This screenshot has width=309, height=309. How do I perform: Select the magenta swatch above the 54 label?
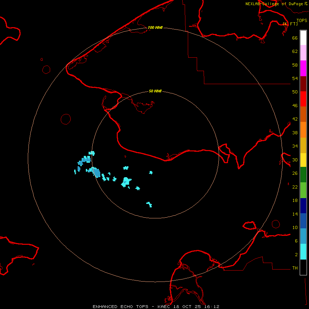tap(303, 68)
